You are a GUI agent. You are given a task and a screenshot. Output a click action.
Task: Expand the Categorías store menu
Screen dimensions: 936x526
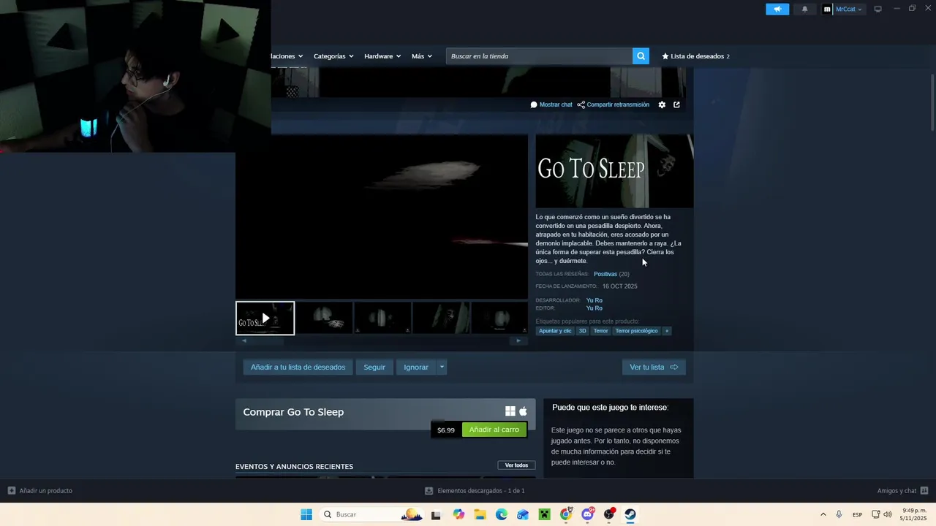pos(333,56)
